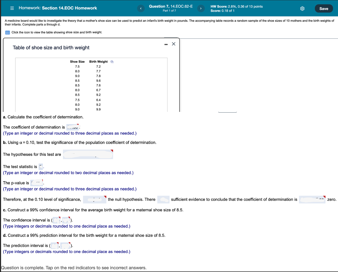
Task: Select the Question 7, 14.EOC.62-E header
Action: tap(170, 6)
